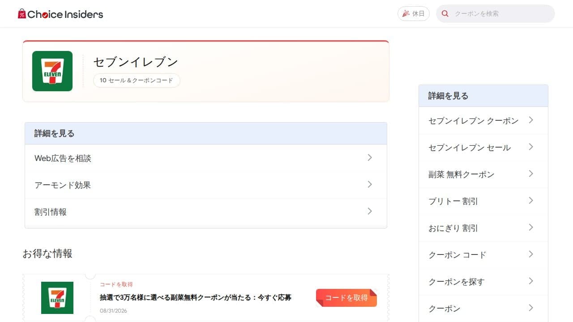573x322 pixels.
Task: Click chevron next to おにぎり 割引
Action: tap(531, 227)
